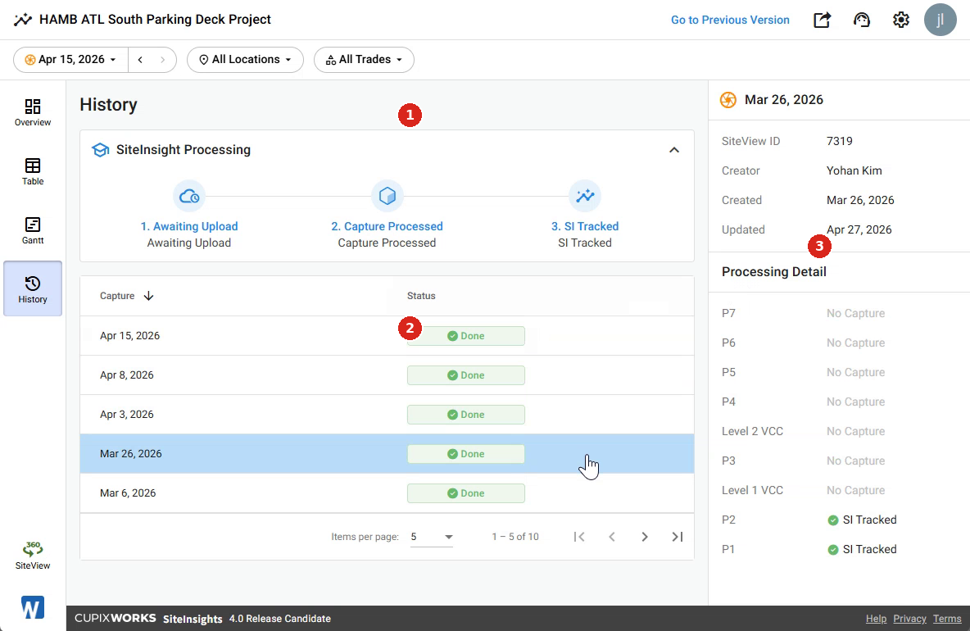This screenshot has height=631, width=970.
Task: Click the project title HAMB ATL South Parking Deck
Action: [156, 19]
